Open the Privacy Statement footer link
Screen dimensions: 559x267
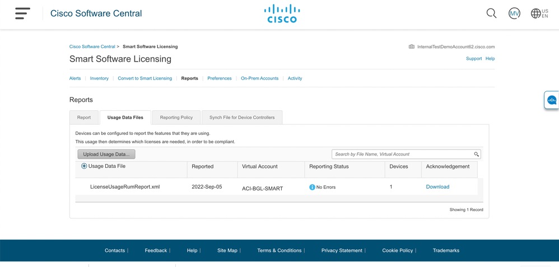pos(342,250)
